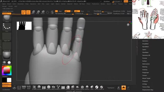The image size is (164, 92).
Task: Toggle the Transp transparency button
Action: point(119,88)
